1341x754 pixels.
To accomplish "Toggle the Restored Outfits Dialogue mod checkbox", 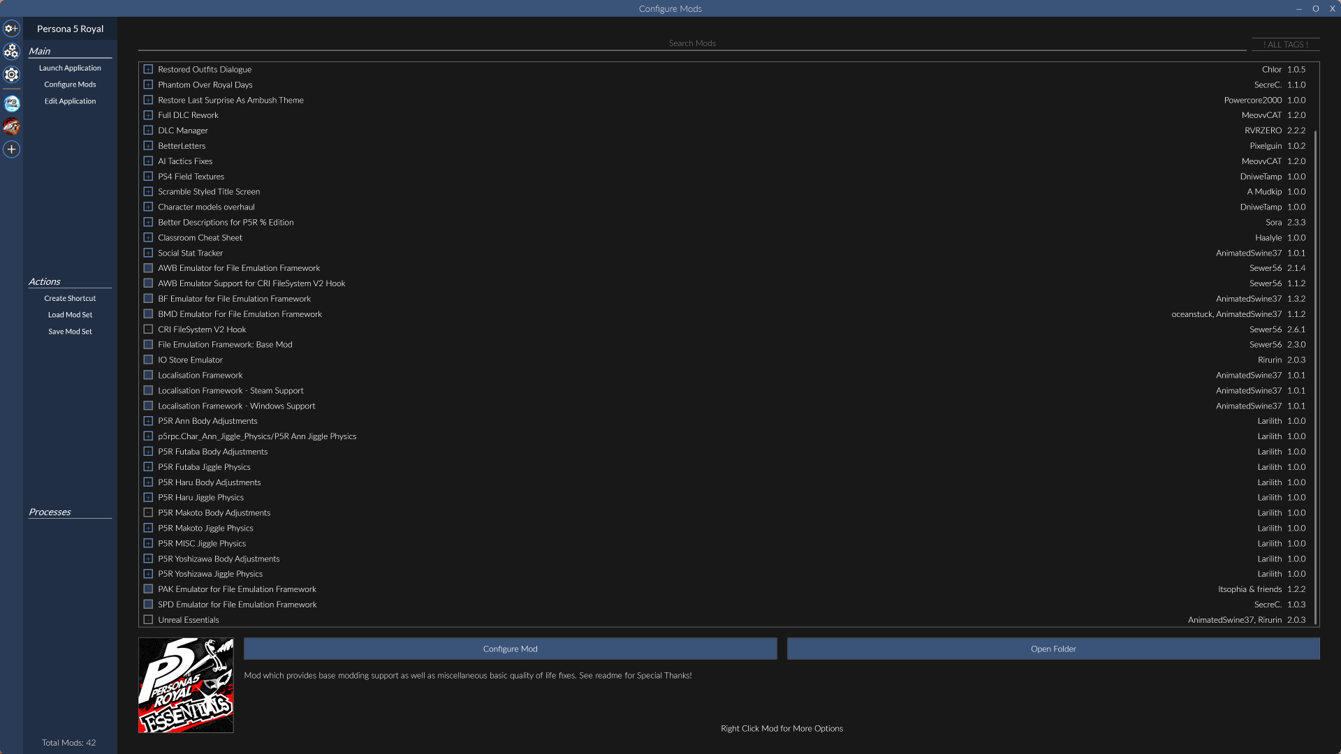I will (x=148, y=69).
